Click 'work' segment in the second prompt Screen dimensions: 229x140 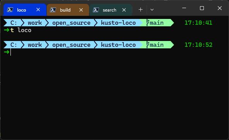(x=35, y=45)
